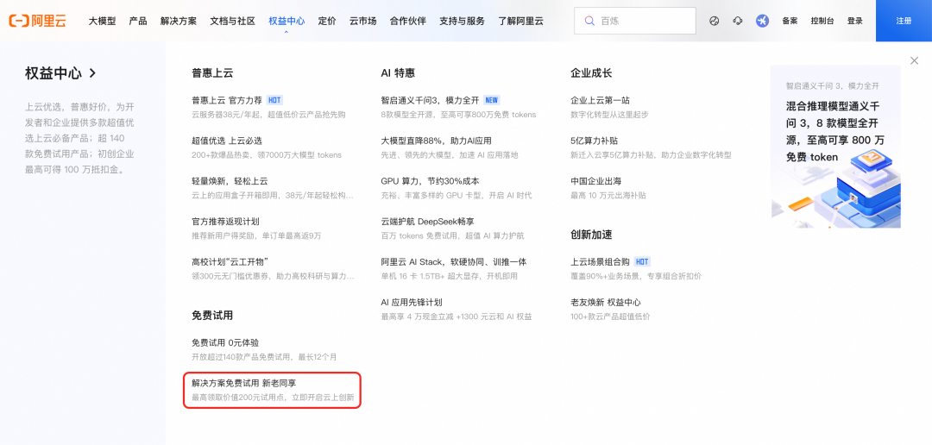This screenshot has height=445, width=932.
Task: Click the NEW badge beside 智启通义千问3
Action: 492,100
